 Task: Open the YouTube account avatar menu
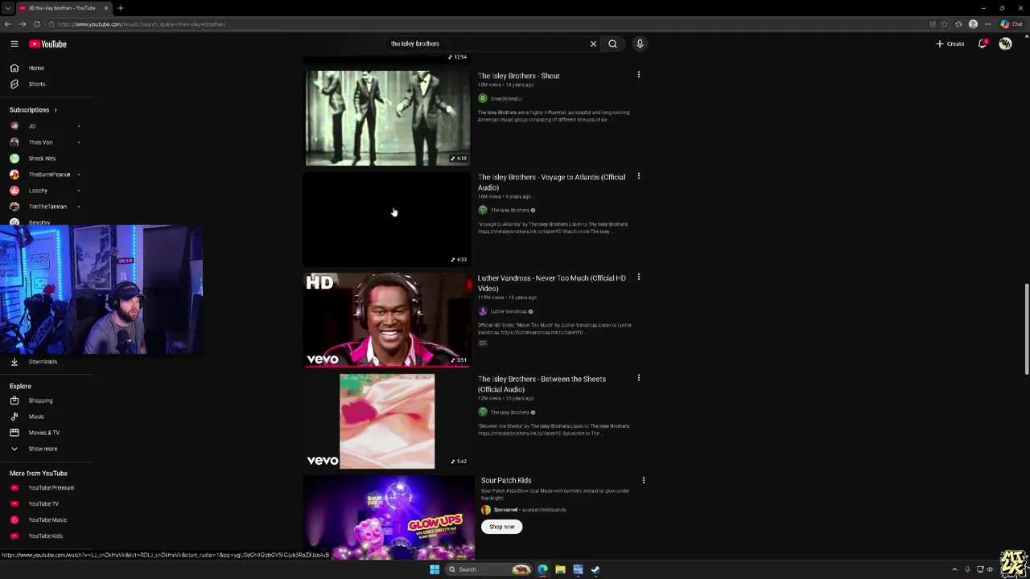point(1005,44)
